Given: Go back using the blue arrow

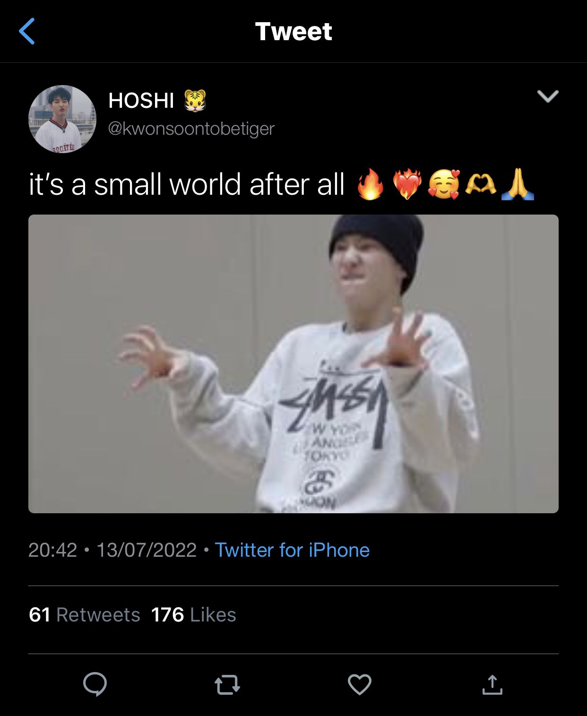Looking at the screenshot, I should (x=27, y=31).
